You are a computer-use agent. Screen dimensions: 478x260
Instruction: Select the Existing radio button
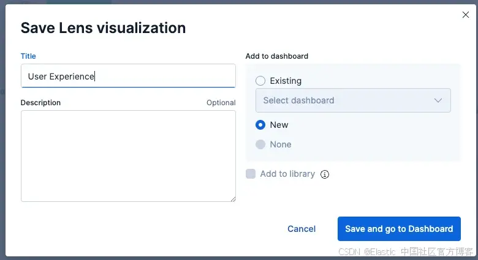click(x=260, y=81)
